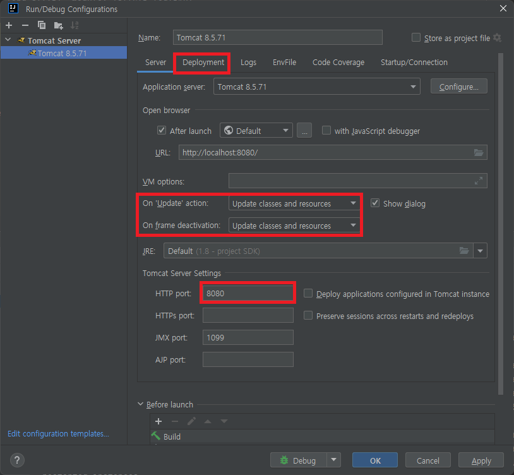Screen dimensions: 514x475
Task: Click the Configure... button
Action: (x=458, y=87)
